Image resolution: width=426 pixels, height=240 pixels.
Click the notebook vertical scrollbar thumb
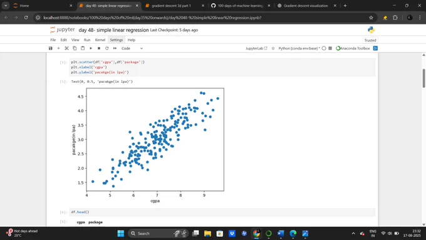[423, 78]
